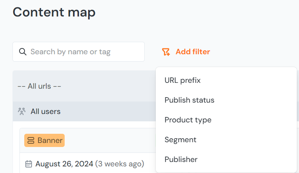The image size is (299, 173).
Task: Click the magnifying glass search icon
Action: pos(22,52)
